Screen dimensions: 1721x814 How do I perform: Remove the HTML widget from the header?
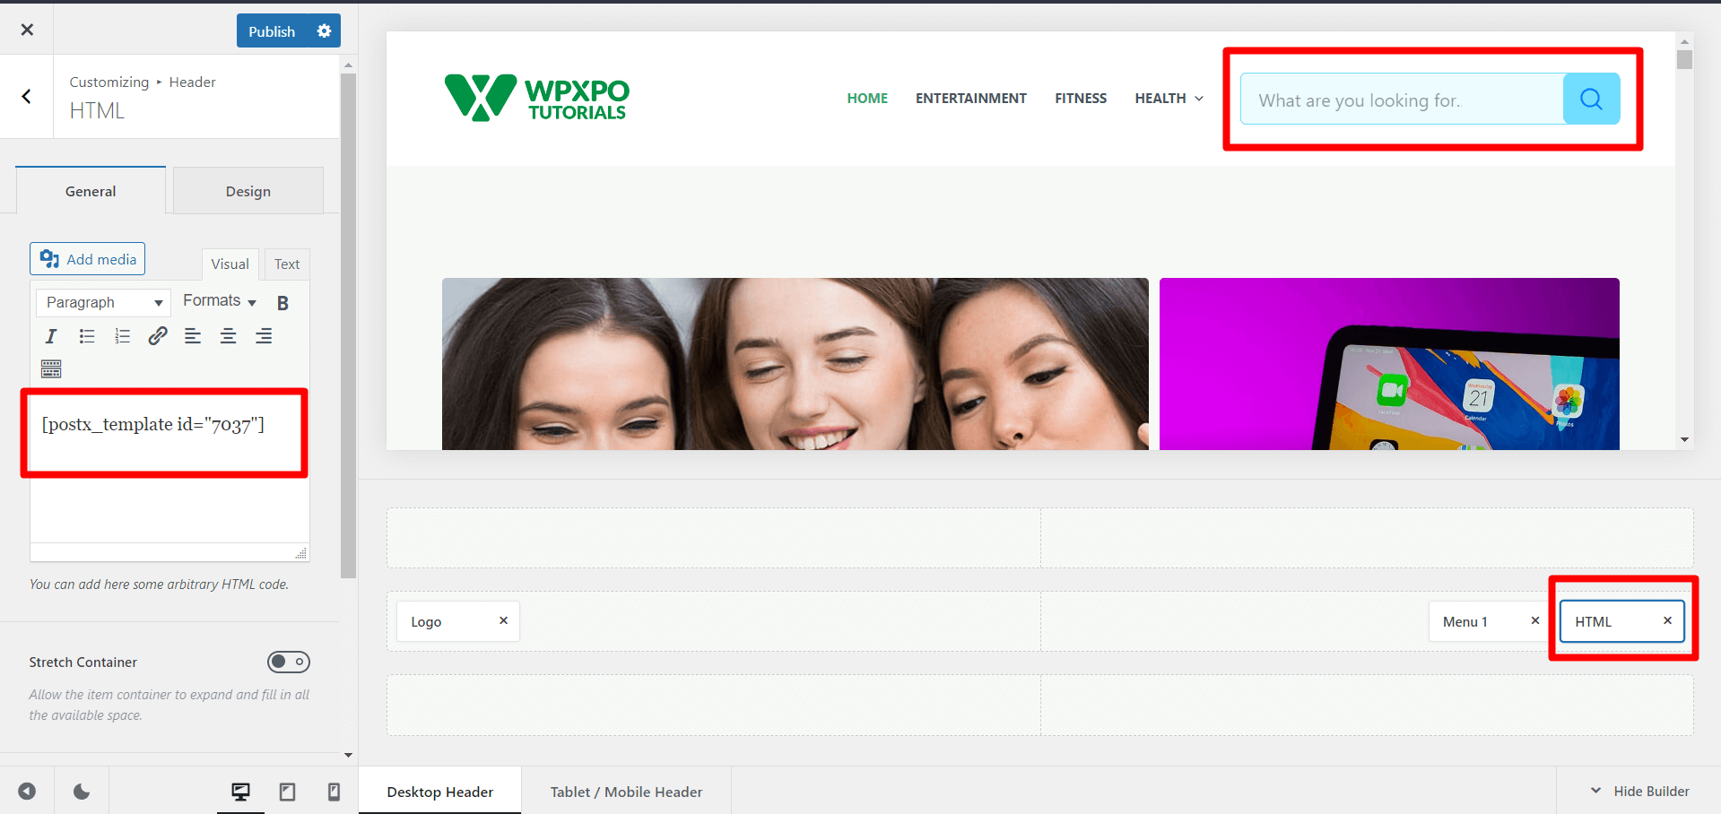click(1667, 620)
